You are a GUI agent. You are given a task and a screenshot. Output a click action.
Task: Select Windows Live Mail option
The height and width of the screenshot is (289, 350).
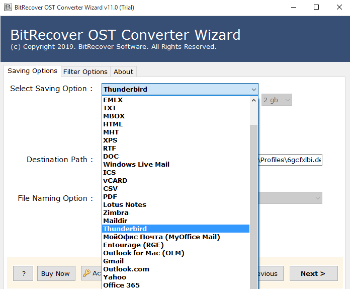[x=136, y=164]
